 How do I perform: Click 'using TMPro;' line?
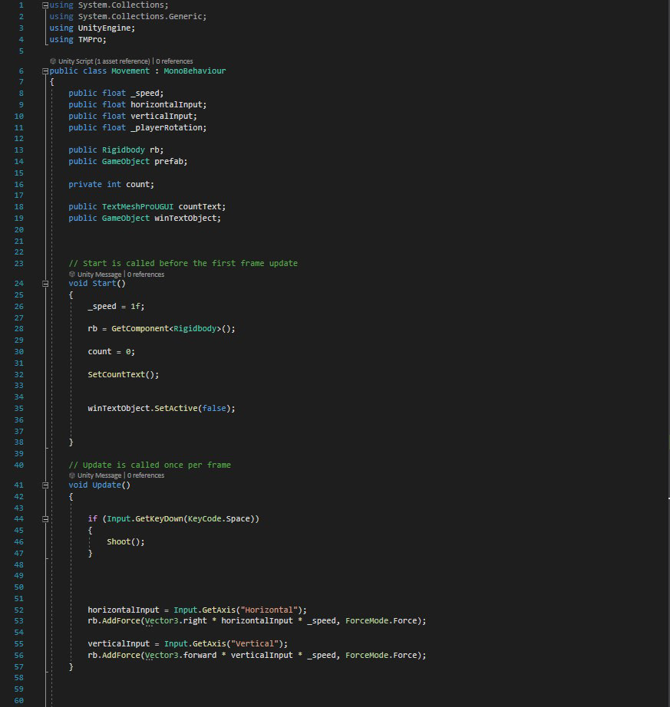pos(78,40)
